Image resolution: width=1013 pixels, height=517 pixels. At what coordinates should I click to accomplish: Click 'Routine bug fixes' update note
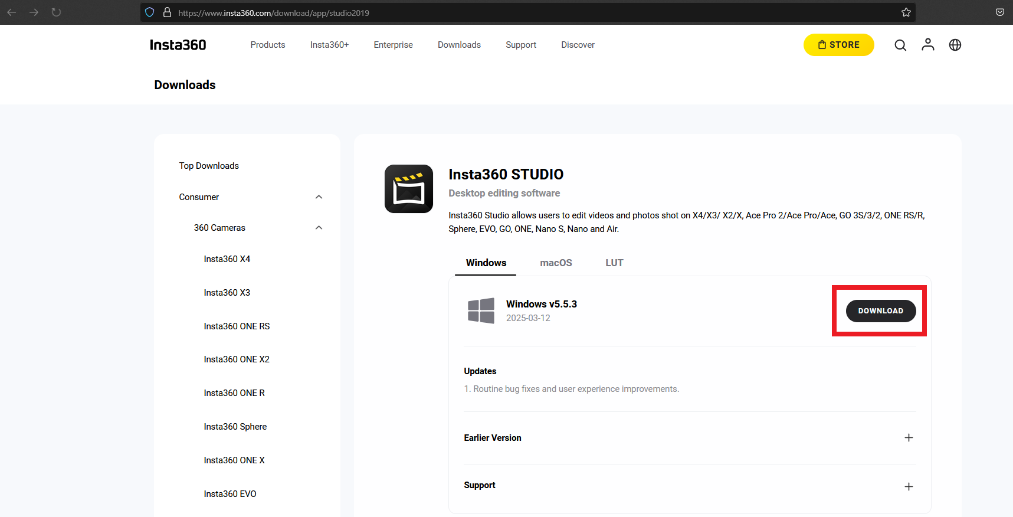click(572, 389)
